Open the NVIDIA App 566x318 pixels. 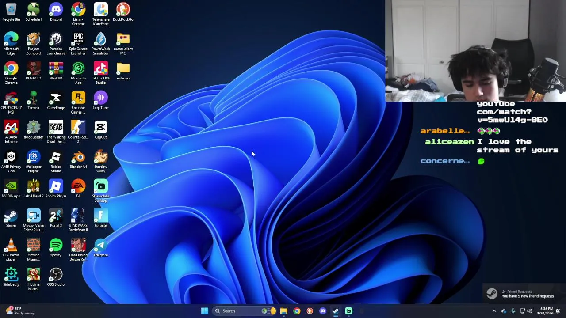(x=11, y=189)
